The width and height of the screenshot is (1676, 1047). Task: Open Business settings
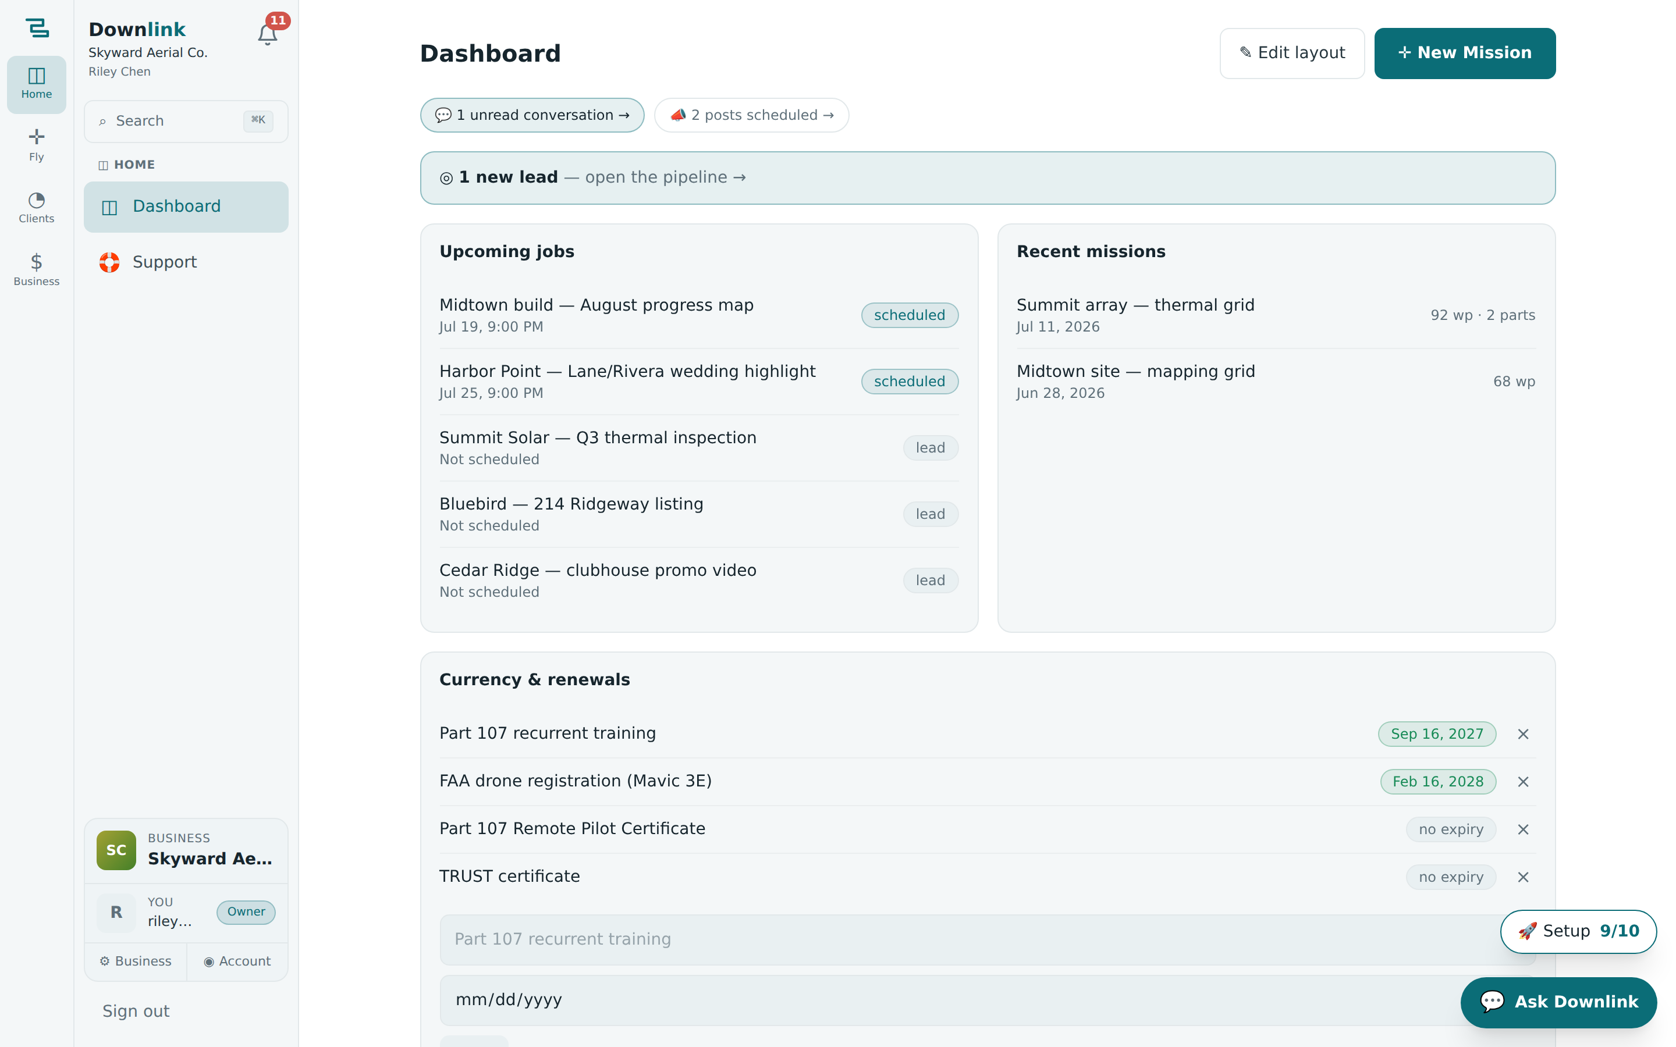coord(136,962)
